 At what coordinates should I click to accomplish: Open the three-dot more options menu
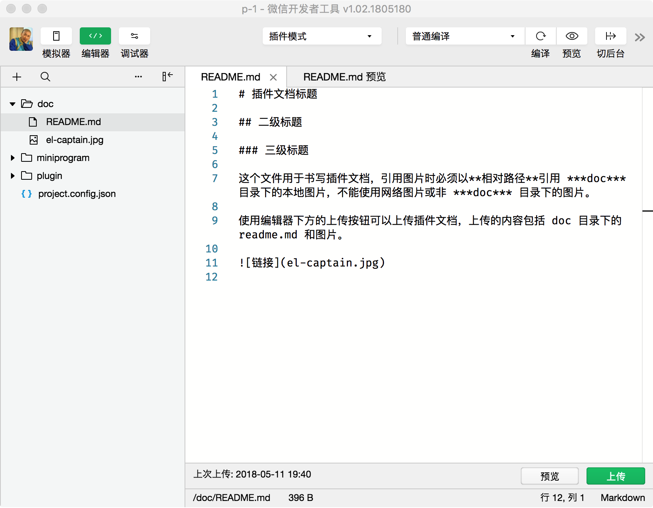138,77
